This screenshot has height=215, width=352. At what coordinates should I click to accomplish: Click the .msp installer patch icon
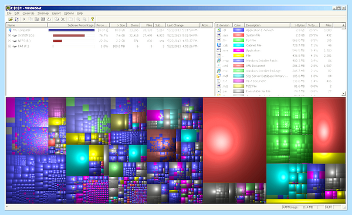click(x=219, y=61)
